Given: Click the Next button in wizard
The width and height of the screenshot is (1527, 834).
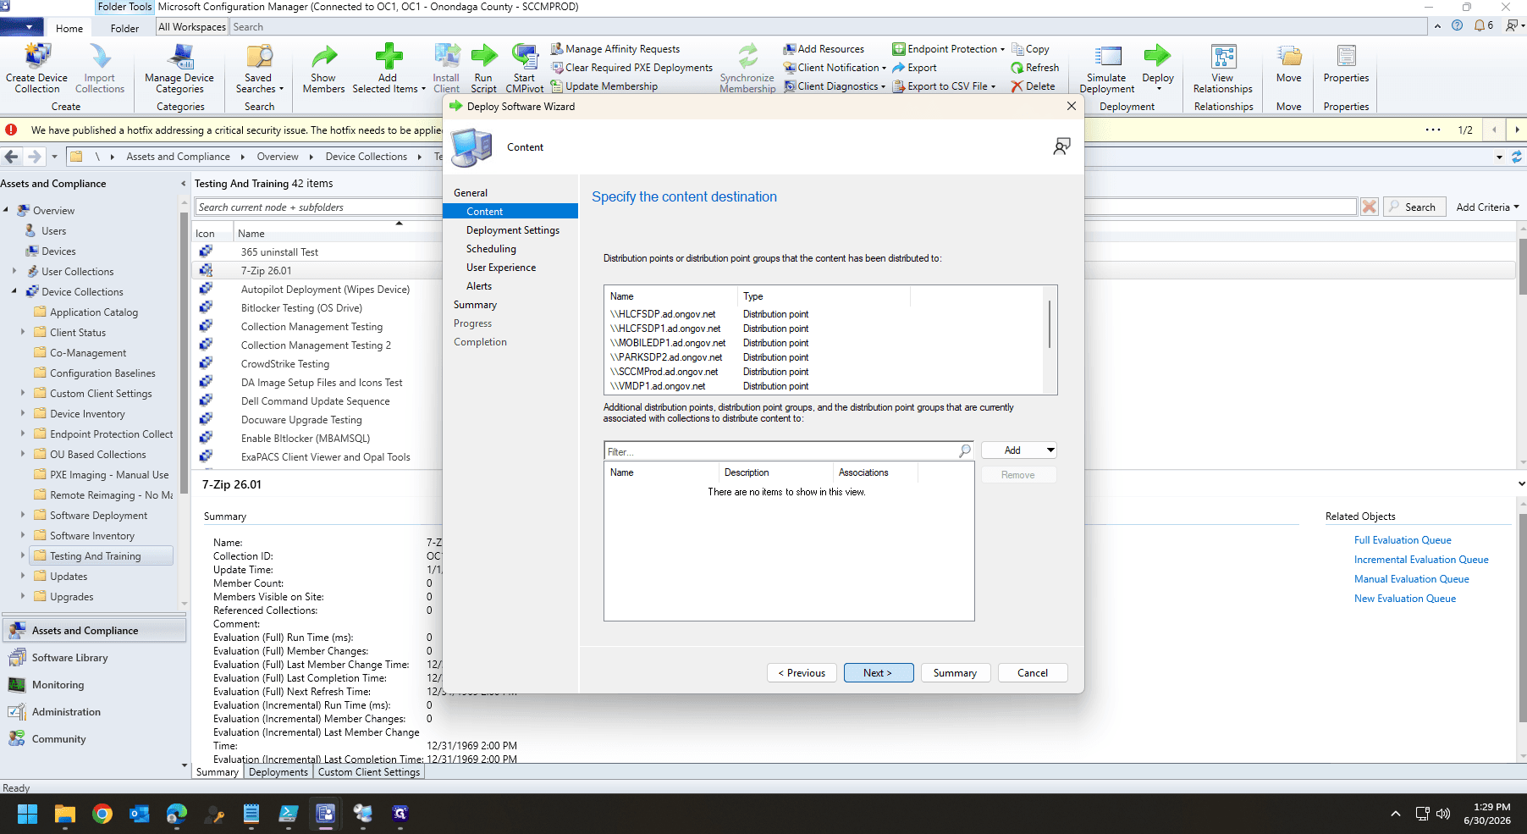Looking at the screenshot, I should coord(879,672).
